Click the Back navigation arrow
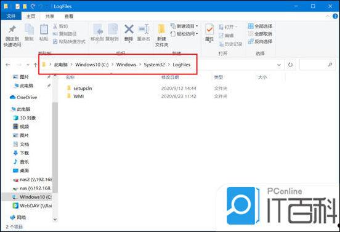This screenshot has height=232, width=340. [x=8, y=65]
